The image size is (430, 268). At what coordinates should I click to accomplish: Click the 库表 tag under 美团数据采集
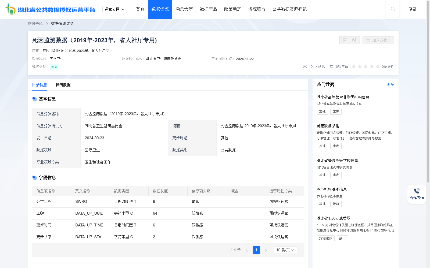336,146
